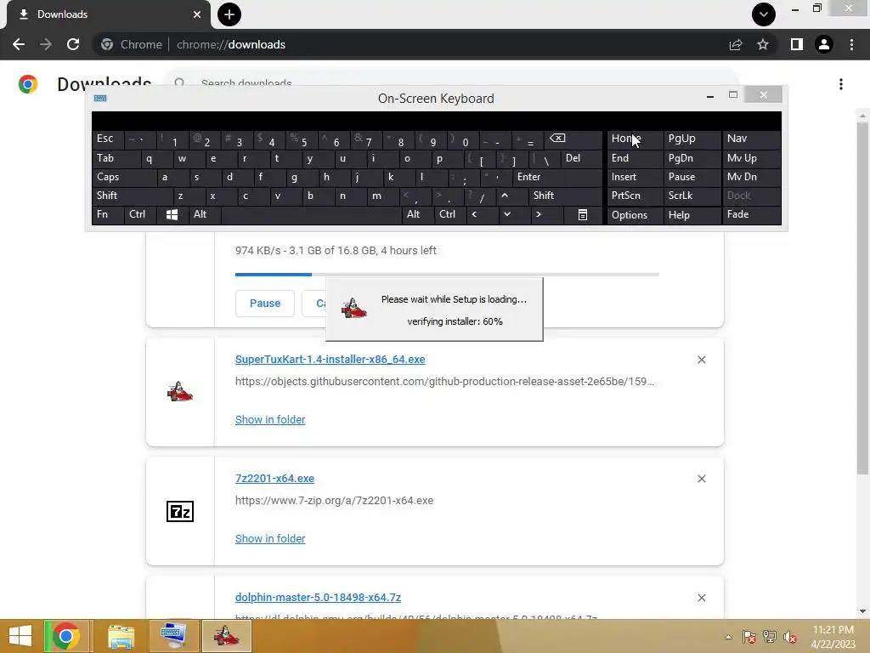Remove dolphin-master entry from list
Viewport: 870px width, 653px height.
[701, 598]
